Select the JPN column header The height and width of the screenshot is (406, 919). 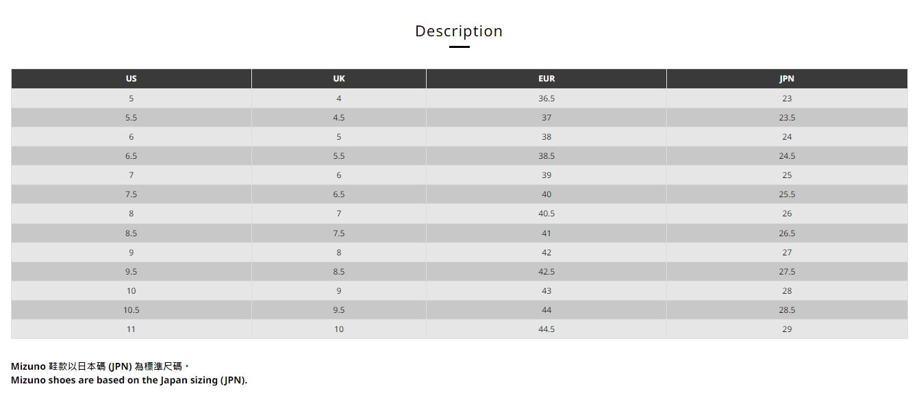pos(787,79)
